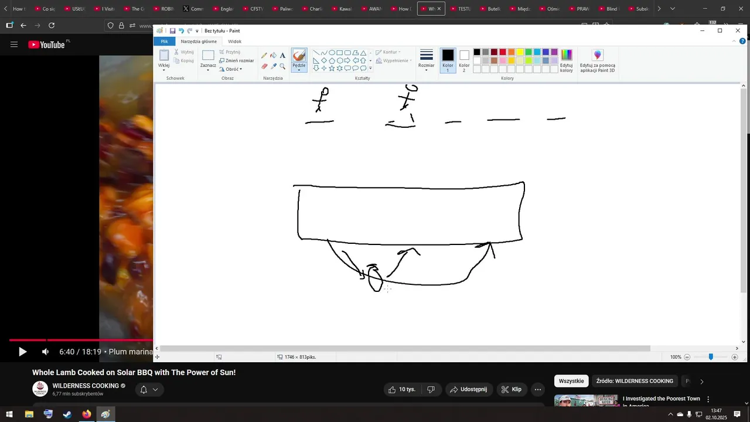The image size is (750, 422).
Task: Open Paint help question mark icon
Action: point(742,41)
